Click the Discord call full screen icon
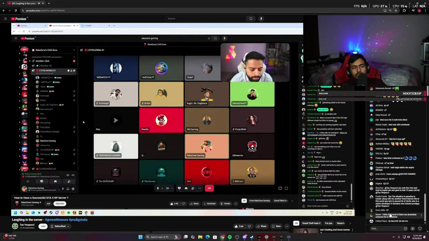 click(x=286, y=188)
